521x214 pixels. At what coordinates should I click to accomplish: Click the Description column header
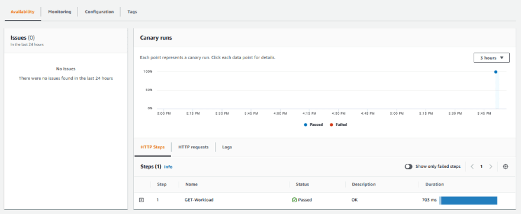coord(364,184)
